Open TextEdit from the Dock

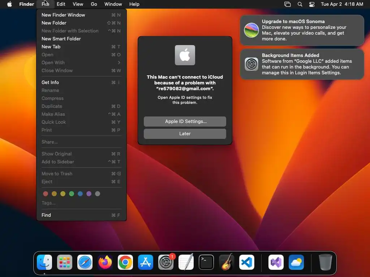pyautogui.click(x=186, y=262)
